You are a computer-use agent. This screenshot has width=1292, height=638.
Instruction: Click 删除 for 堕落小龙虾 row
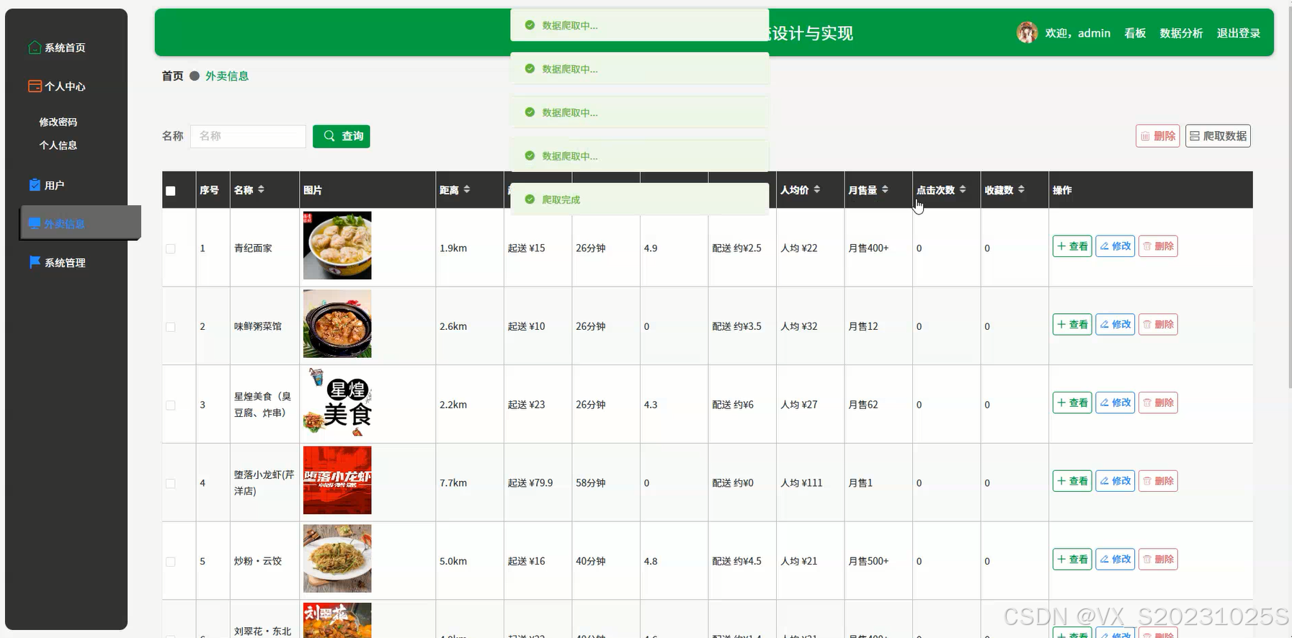click(x=1158, y=481)
